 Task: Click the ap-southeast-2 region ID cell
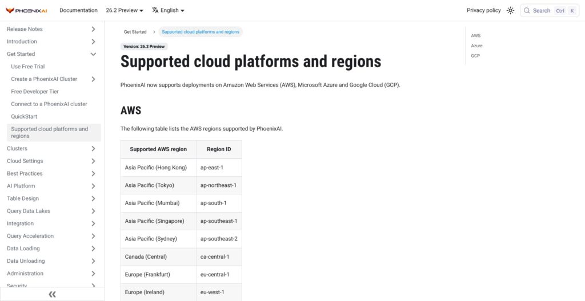[x=219, y=239]
